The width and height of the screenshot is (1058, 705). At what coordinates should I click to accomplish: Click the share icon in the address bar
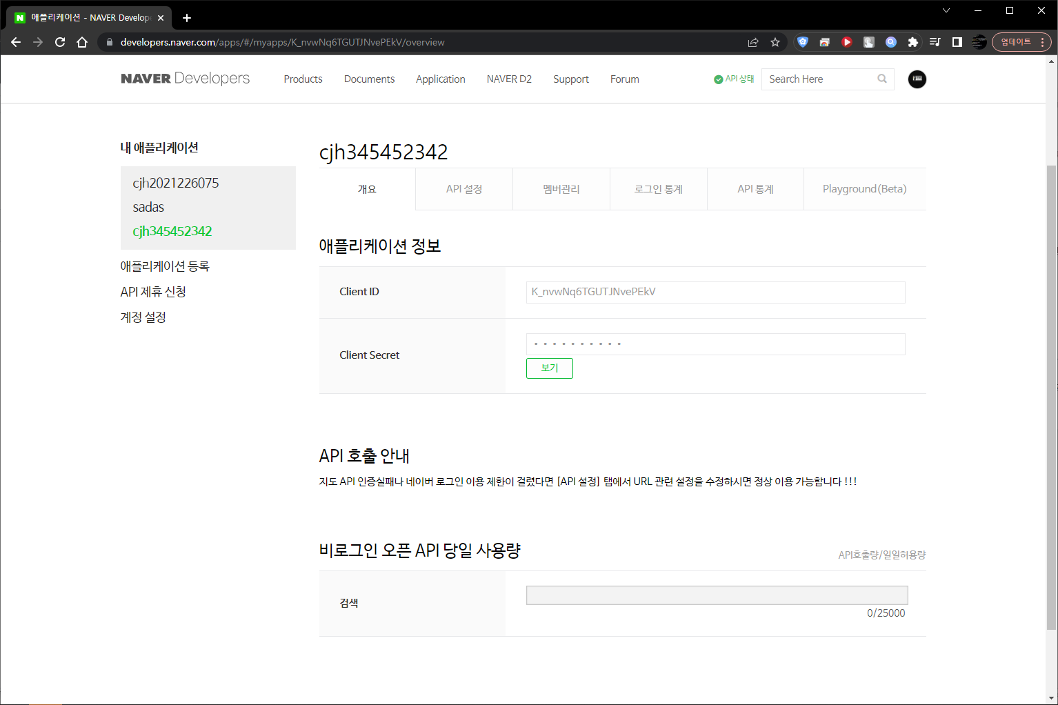(x=752, y=42)
